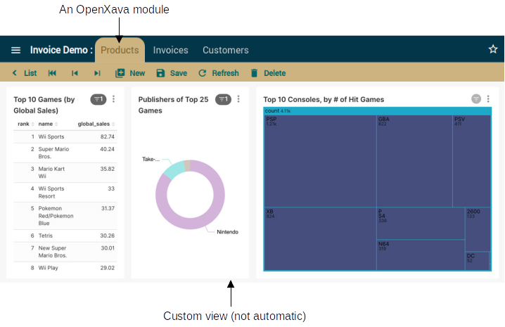This screenshot has height=327, width=505.
Task: Sort table by rank column
Action: pos(26,124)
